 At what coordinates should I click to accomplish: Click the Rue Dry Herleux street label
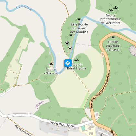click(23, 130)
